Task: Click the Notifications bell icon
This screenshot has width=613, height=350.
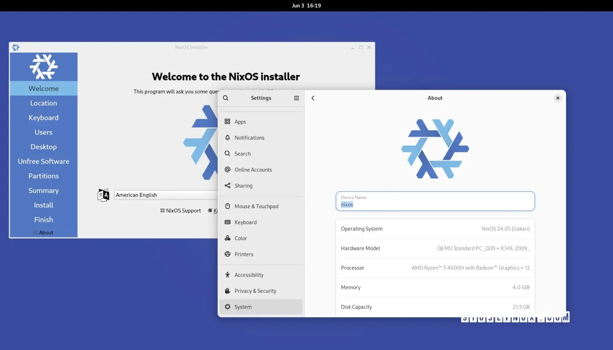Action: click(x=227, y=138)
